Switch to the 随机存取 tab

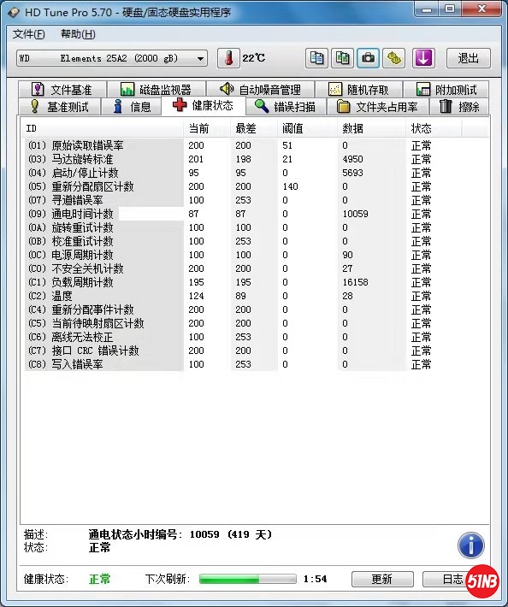(359, 90)
